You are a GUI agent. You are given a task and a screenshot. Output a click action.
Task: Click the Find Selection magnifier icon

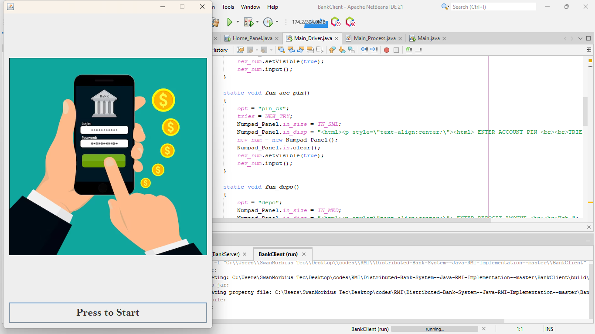pyautogui.click(x=281, y=50)
